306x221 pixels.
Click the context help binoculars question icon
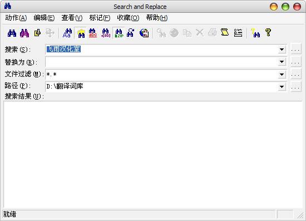click(255, 33)
